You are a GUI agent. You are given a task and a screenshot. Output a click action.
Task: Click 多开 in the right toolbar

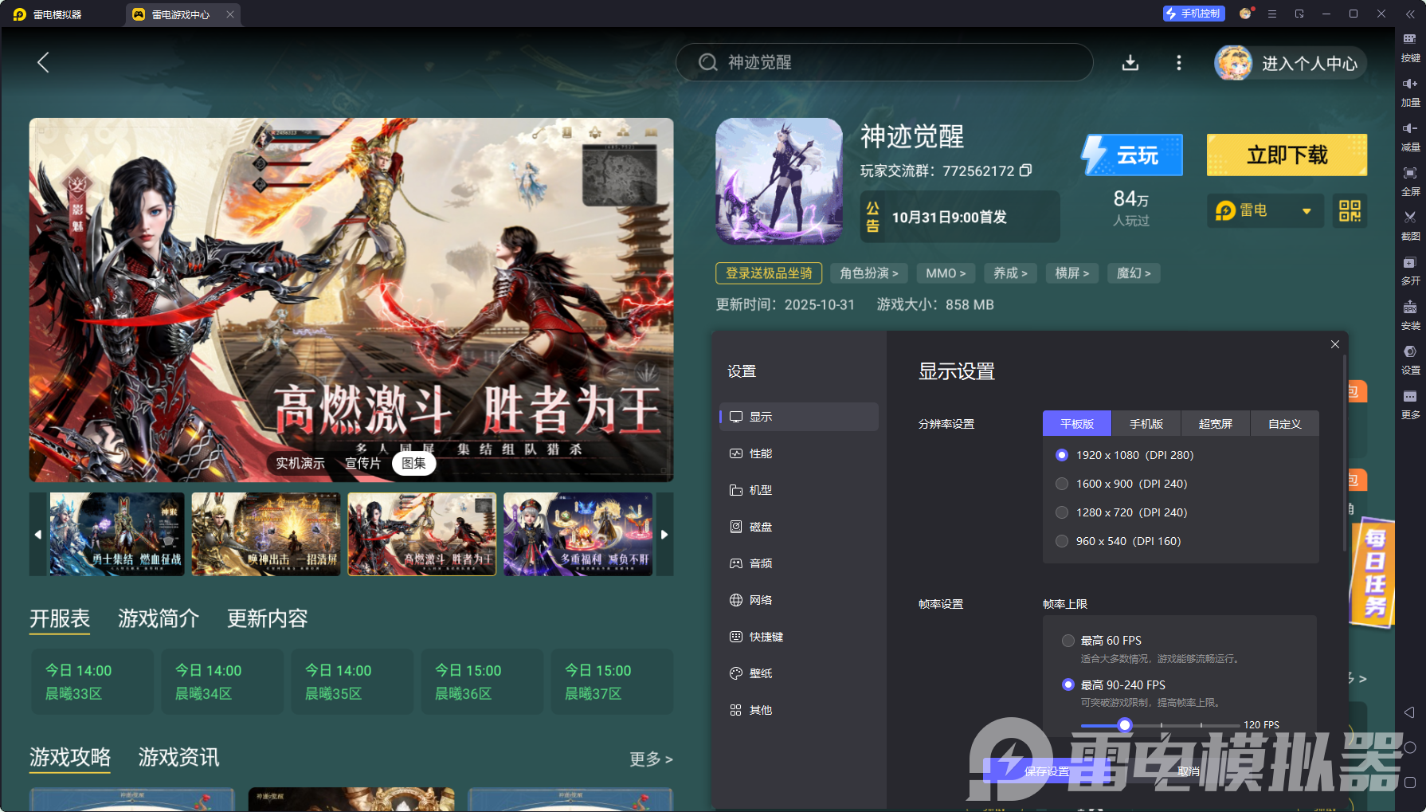(1409, 269)
